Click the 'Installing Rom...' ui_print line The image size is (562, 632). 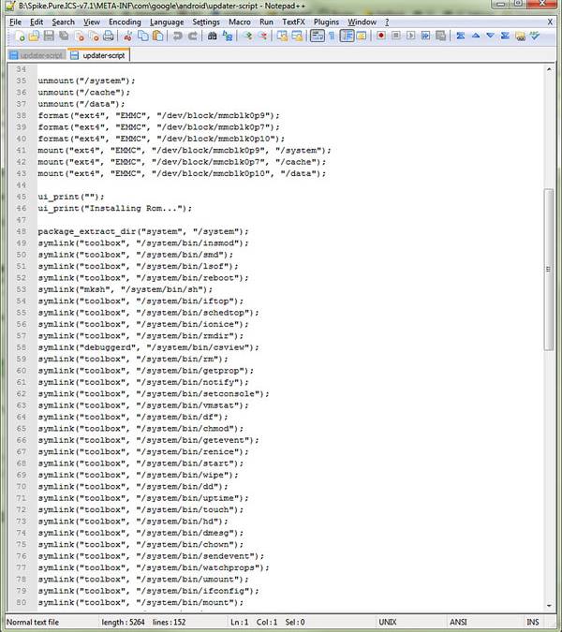tap(115, 209)
